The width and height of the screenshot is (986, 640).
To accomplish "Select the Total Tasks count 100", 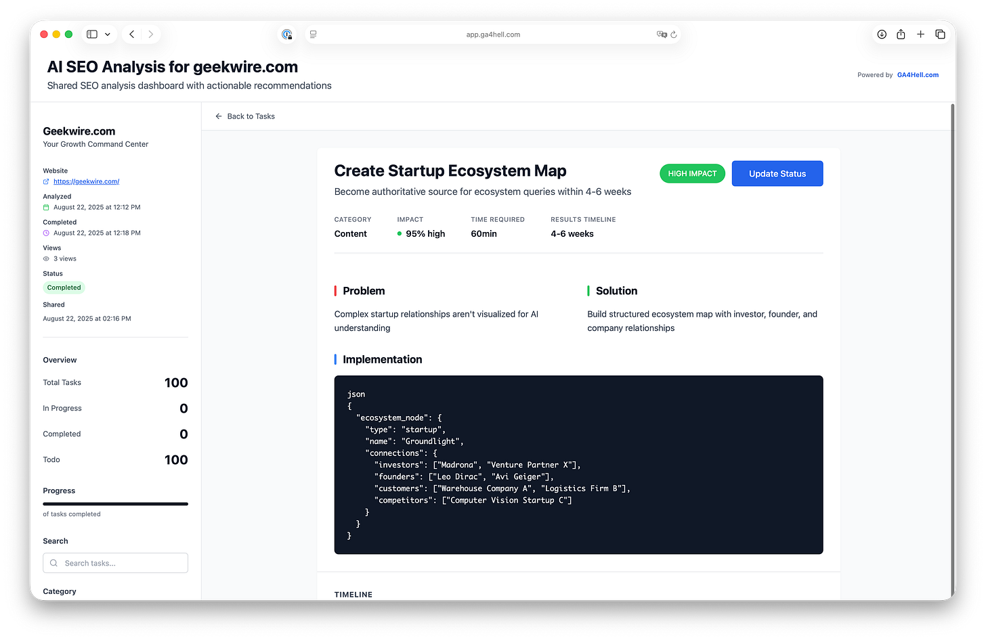I will 176,383.
